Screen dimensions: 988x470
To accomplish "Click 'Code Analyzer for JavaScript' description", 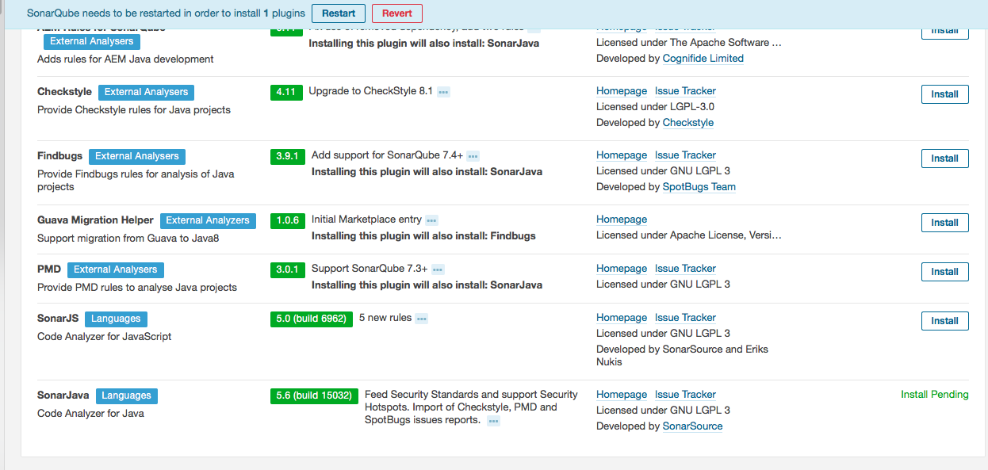I will click(x=105, y=337).
